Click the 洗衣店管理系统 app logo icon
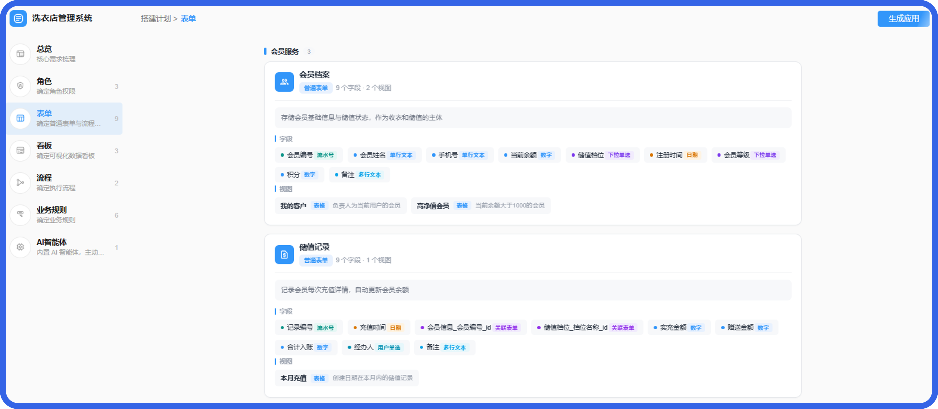The image size is (938, 409). coord(18,18)
